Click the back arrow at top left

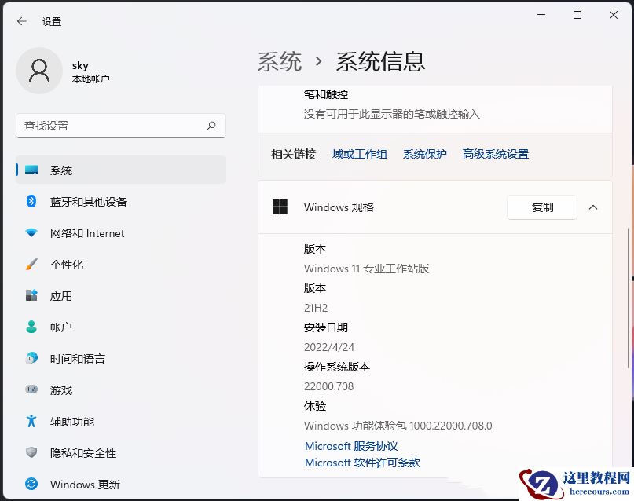(x=20, y=21)
